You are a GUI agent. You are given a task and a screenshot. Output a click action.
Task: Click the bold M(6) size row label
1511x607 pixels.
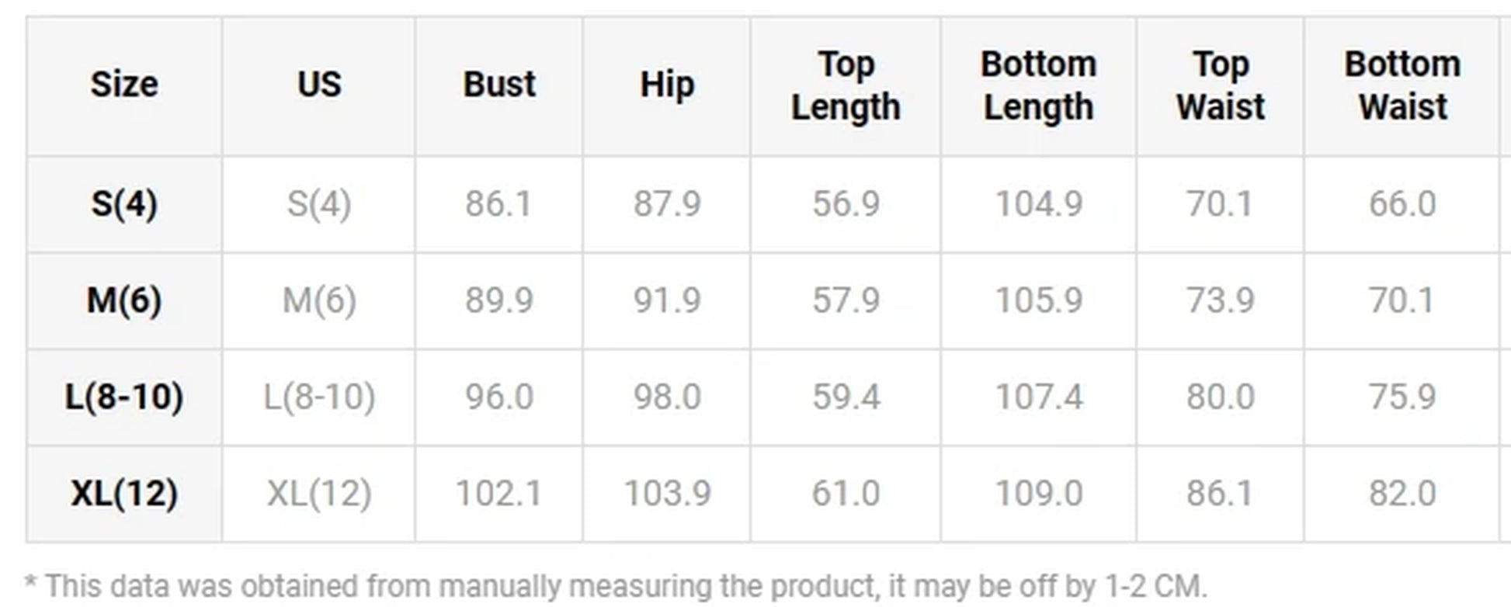click(x=124, y=300)
